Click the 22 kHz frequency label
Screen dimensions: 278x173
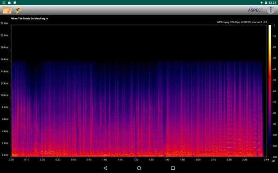(4, 24)
